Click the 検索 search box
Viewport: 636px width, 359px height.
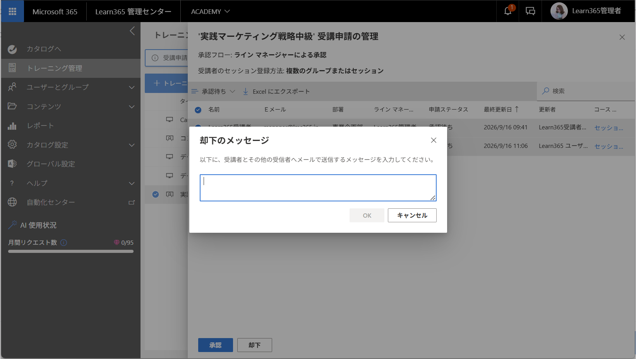[586, 91]
